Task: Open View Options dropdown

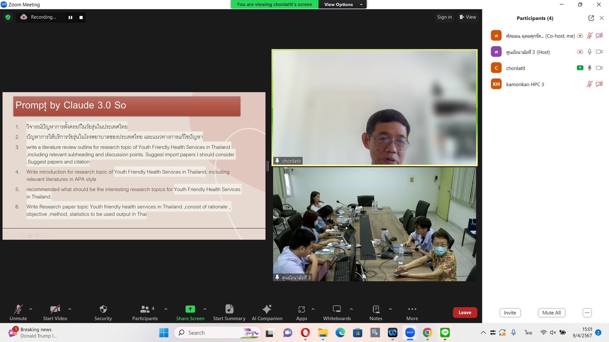Action: (343, 4)
